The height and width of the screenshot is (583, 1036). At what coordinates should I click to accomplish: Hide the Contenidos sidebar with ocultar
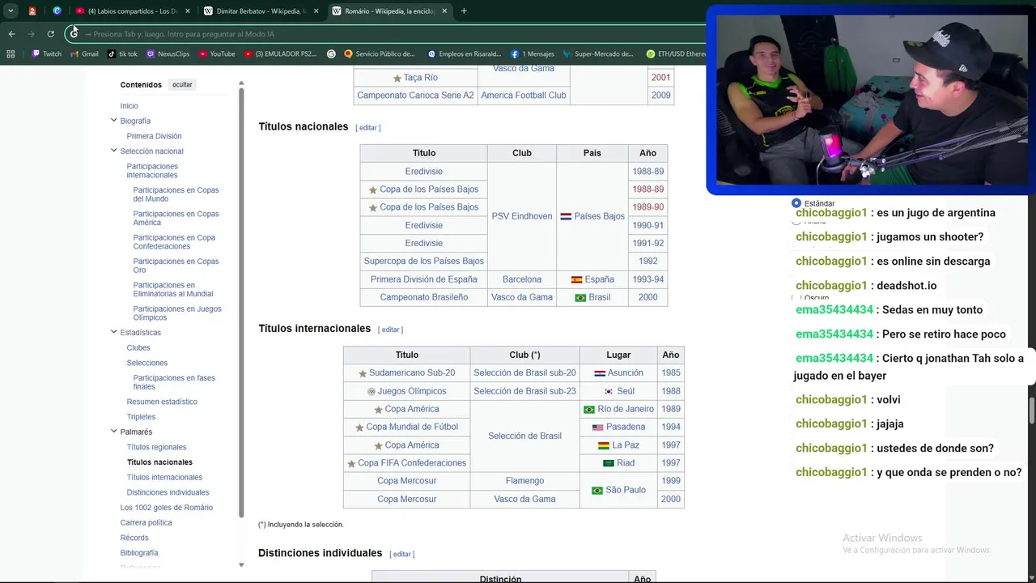tap(182, 85)
